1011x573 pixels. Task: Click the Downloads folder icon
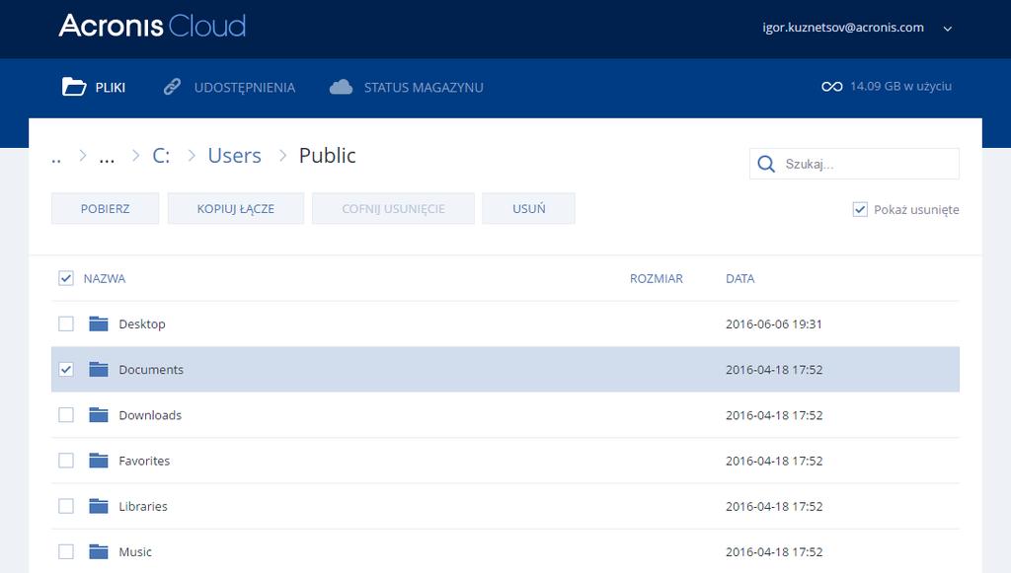98,414
